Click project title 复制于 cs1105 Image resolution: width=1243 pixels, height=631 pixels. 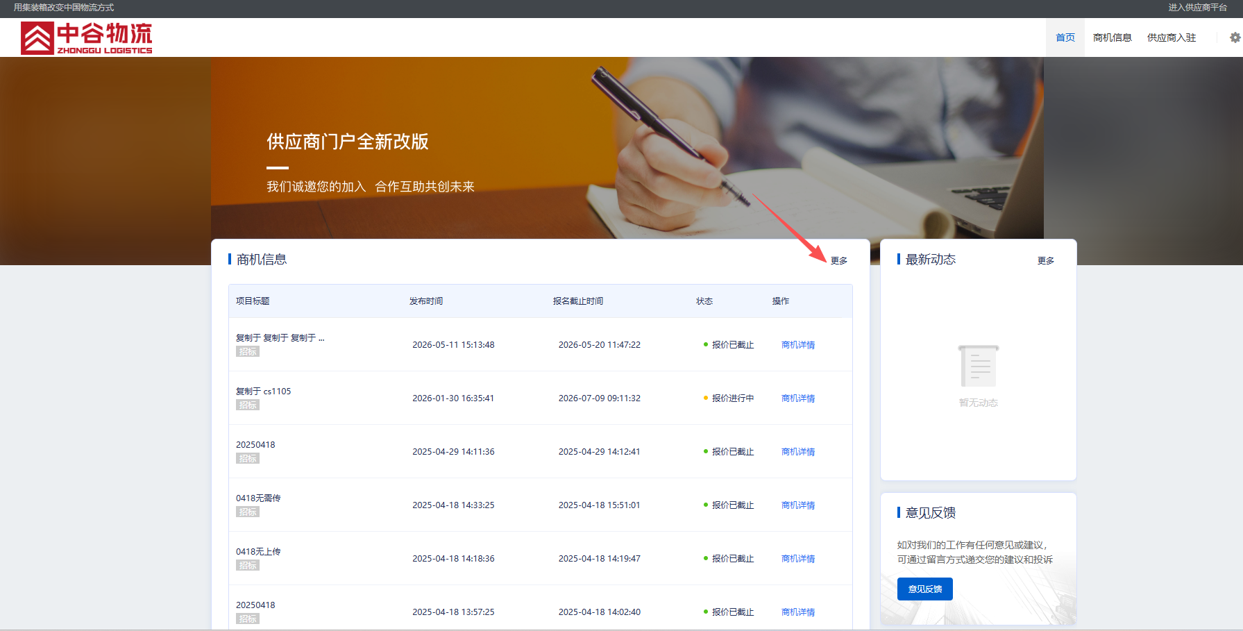pyautogui.click(x=263, y=392)
